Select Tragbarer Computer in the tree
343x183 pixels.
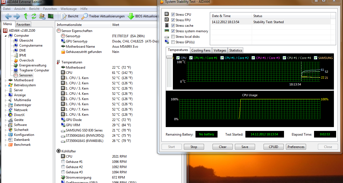(x=34, y=70)
